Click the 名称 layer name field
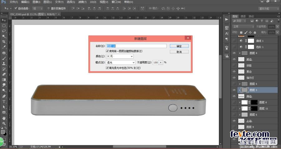281x149 pixels. click(136, 46)
